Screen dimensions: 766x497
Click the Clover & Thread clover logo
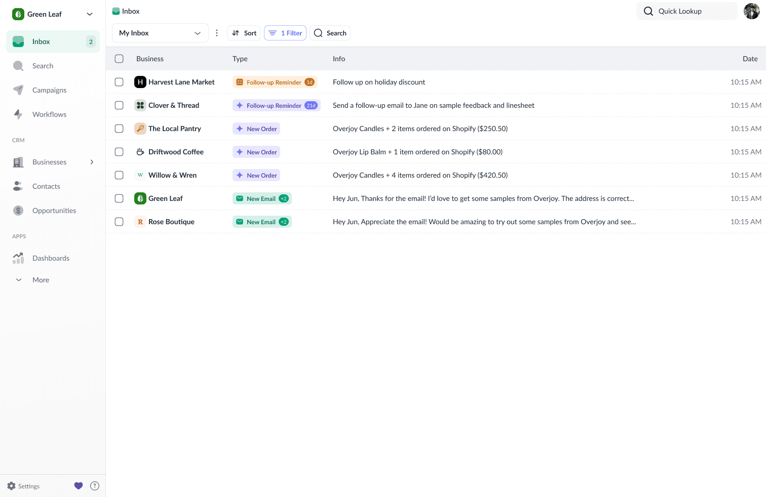click(x=140, y=105)
